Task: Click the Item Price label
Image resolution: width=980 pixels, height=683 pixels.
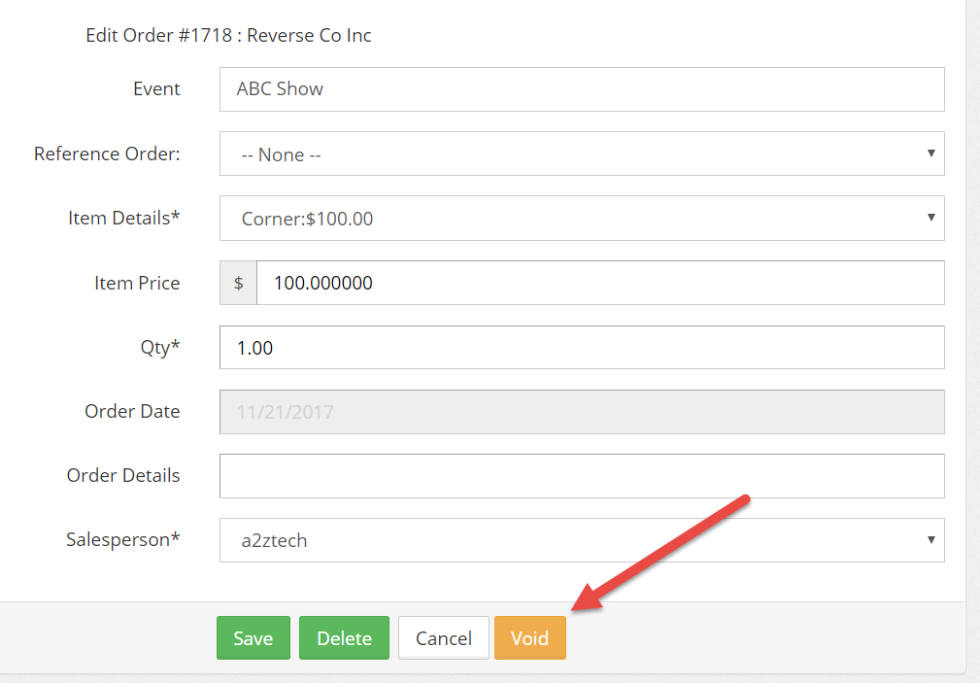Action: pyautogui.click(x=137, y=283)
